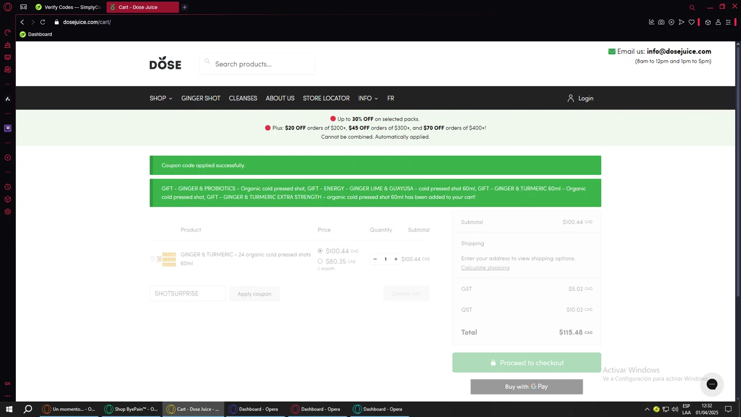
Task: Switch to Verify Codes SimplyCodes tab
Action: point(68,7)
